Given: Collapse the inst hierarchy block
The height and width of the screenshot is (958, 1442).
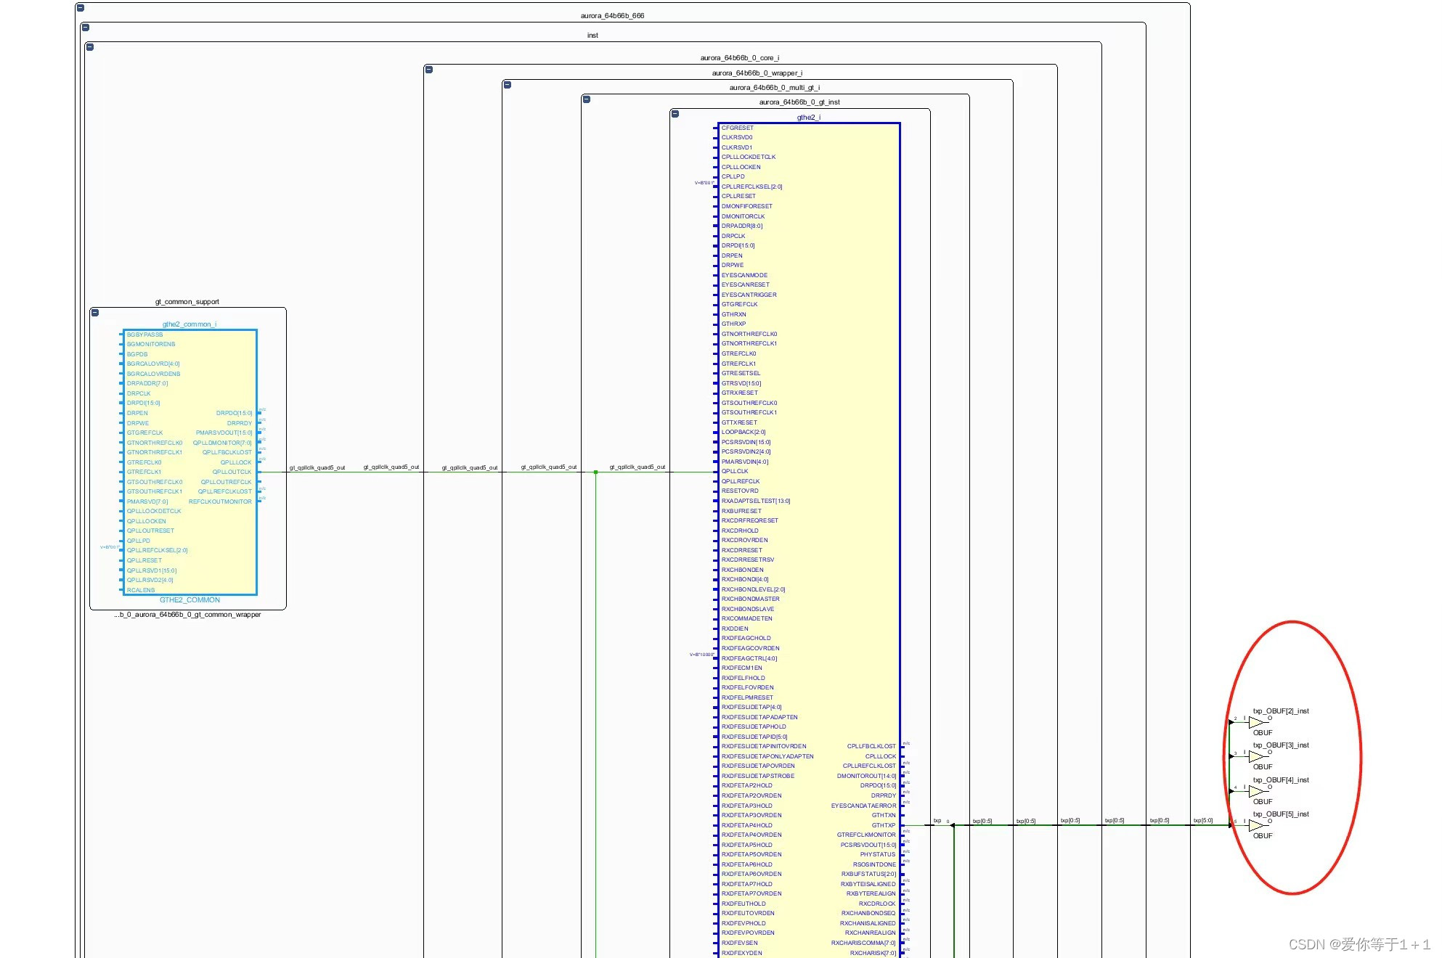Looking at the screenshot, I should coord(86,28).
